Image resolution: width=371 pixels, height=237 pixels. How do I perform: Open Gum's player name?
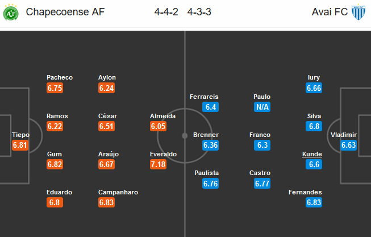point(55,154)
